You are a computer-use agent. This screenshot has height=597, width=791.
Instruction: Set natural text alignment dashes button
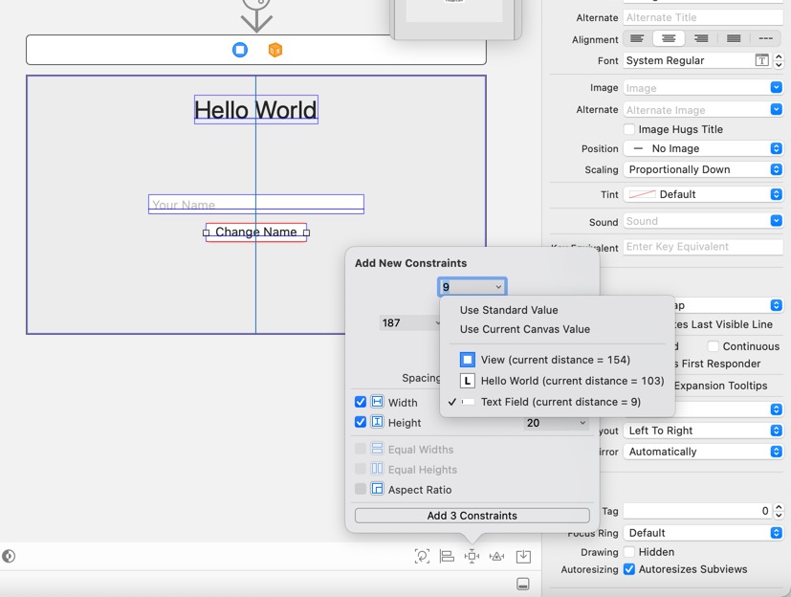point(766,38)
